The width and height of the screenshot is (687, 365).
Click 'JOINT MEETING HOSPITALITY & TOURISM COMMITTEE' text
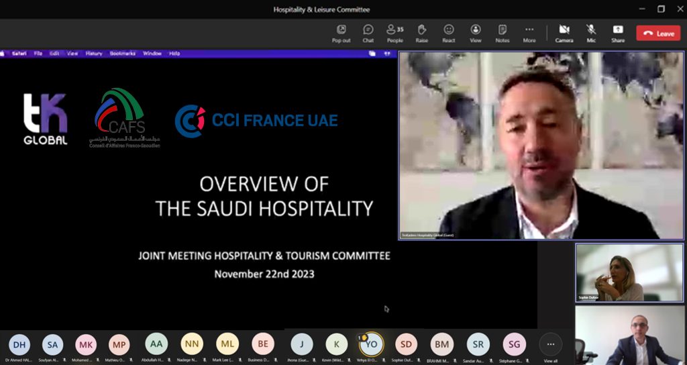[x=264, y=256]
